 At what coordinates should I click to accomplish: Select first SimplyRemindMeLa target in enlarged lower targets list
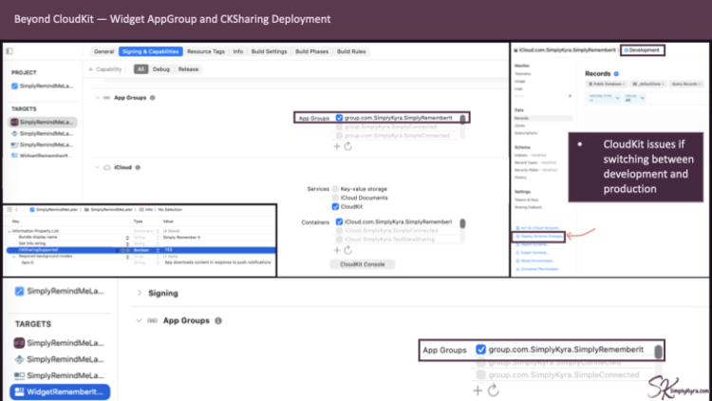tap(60, 343)
